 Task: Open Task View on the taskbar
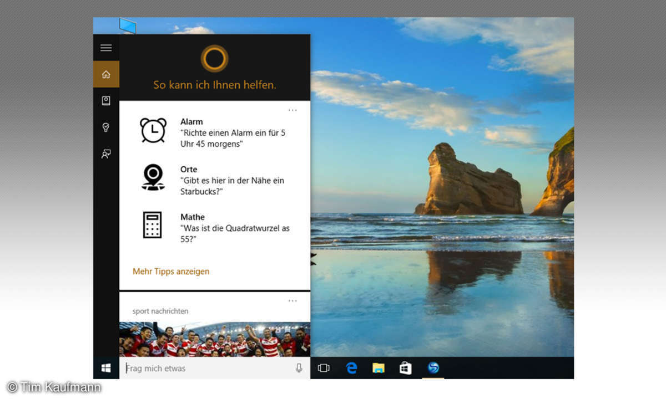324,368
